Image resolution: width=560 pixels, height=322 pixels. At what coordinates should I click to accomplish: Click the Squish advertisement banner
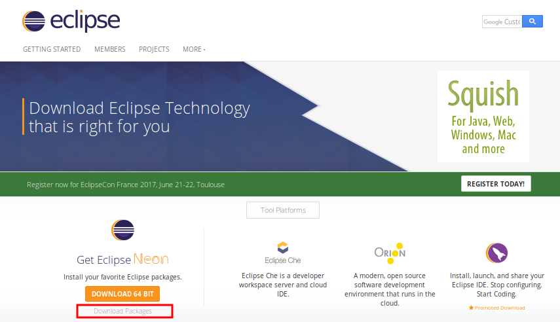tap(483, 116)
